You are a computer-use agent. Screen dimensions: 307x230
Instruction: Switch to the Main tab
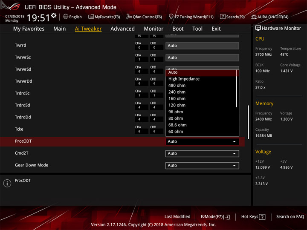point(60,29)
